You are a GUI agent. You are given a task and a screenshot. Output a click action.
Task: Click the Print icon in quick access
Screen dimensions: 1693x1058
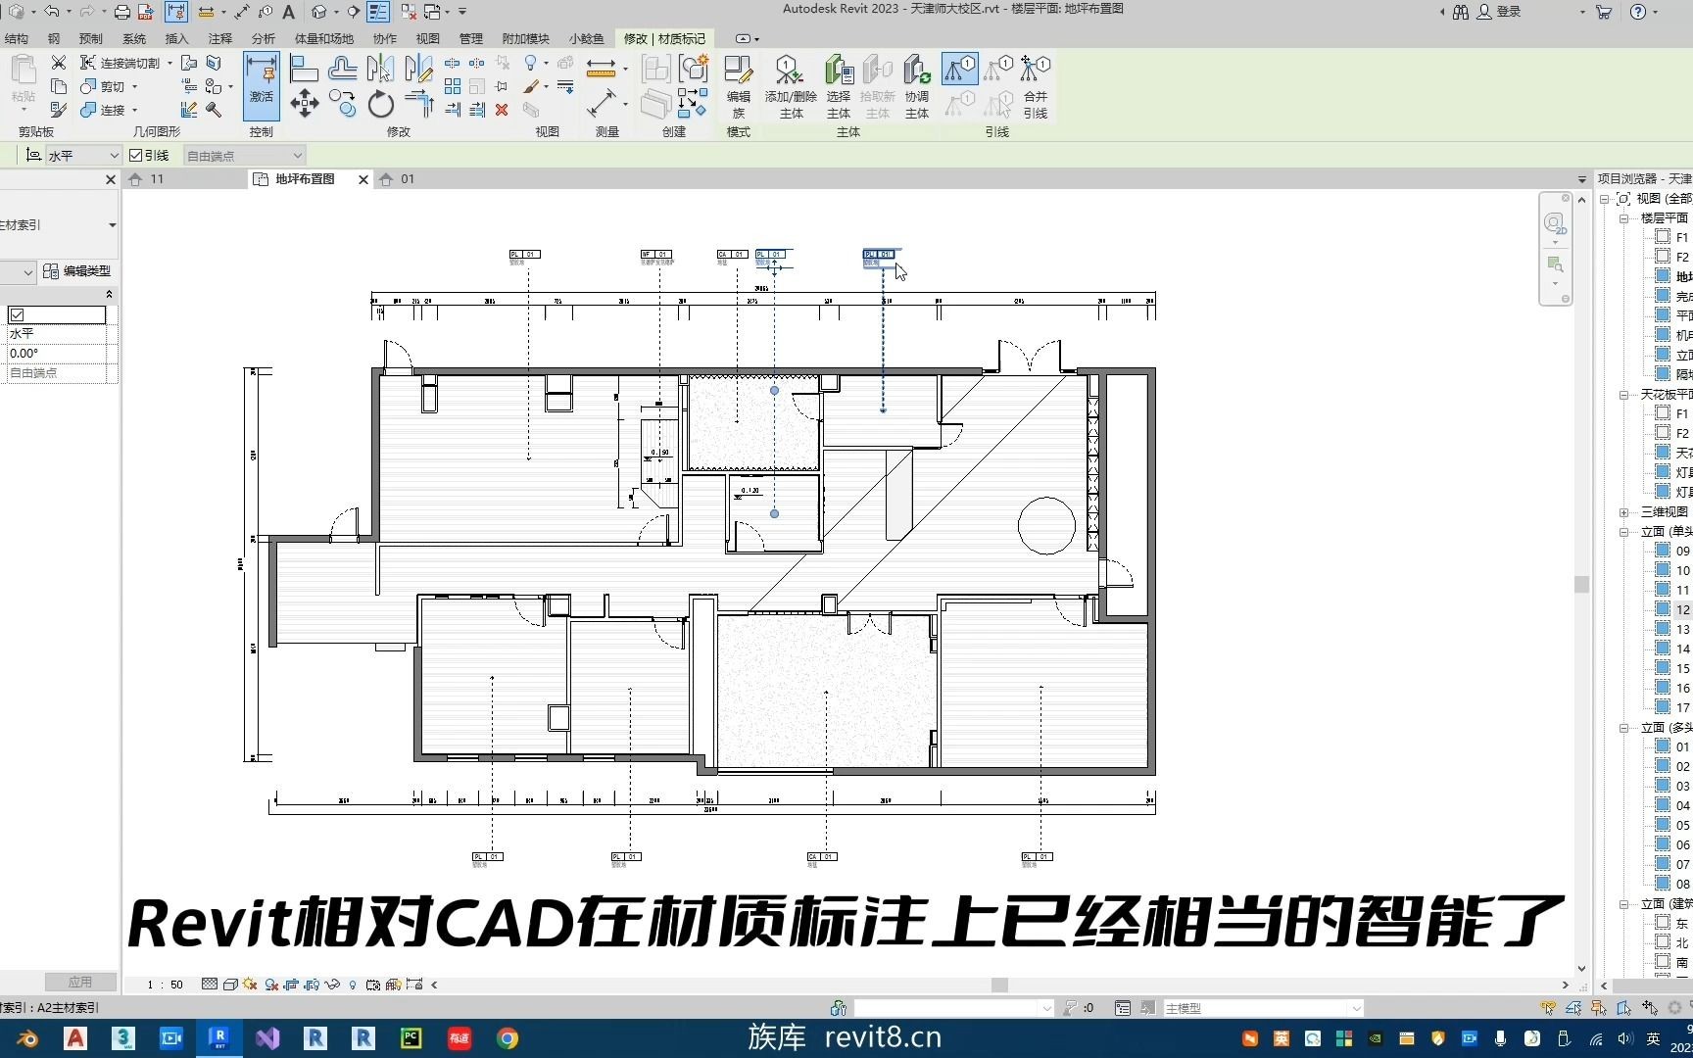tap(122, 12)
